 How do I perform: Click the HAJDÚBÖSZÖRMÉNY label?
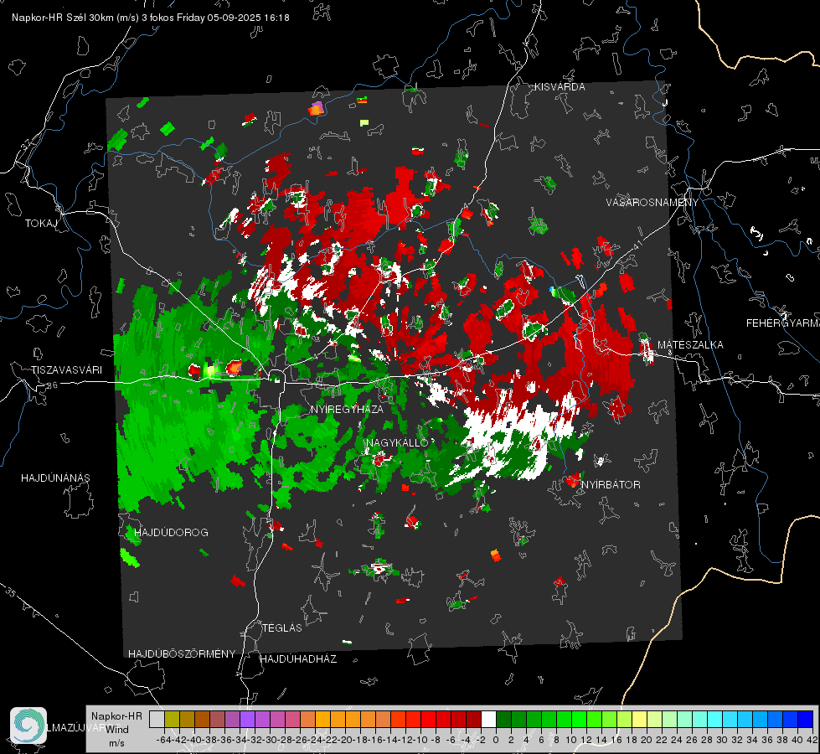(182, 653)
